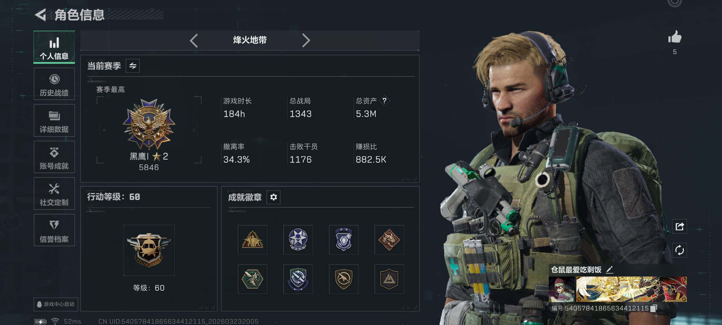Go back using the arrow beside 角色信息
The image size is (722, 325).
pyautogui.click(x=41, y=15)
